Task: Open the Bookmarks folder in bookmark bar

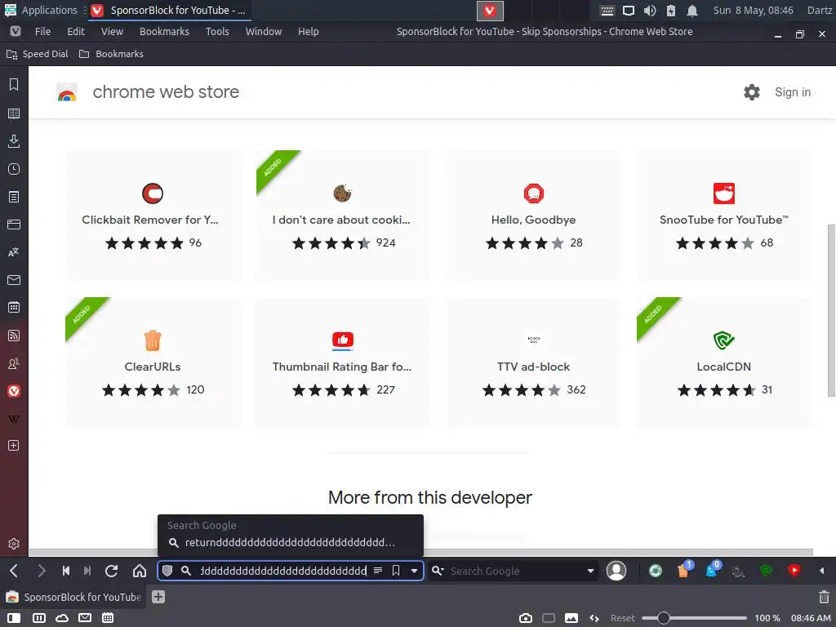Action: [111, 54]
